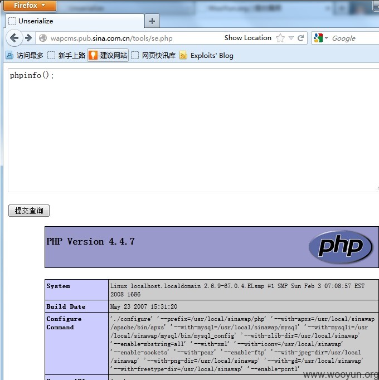Screen dimensions: 379x380
Task: Open the orange Firefox menu button
Action: (30, 6)
